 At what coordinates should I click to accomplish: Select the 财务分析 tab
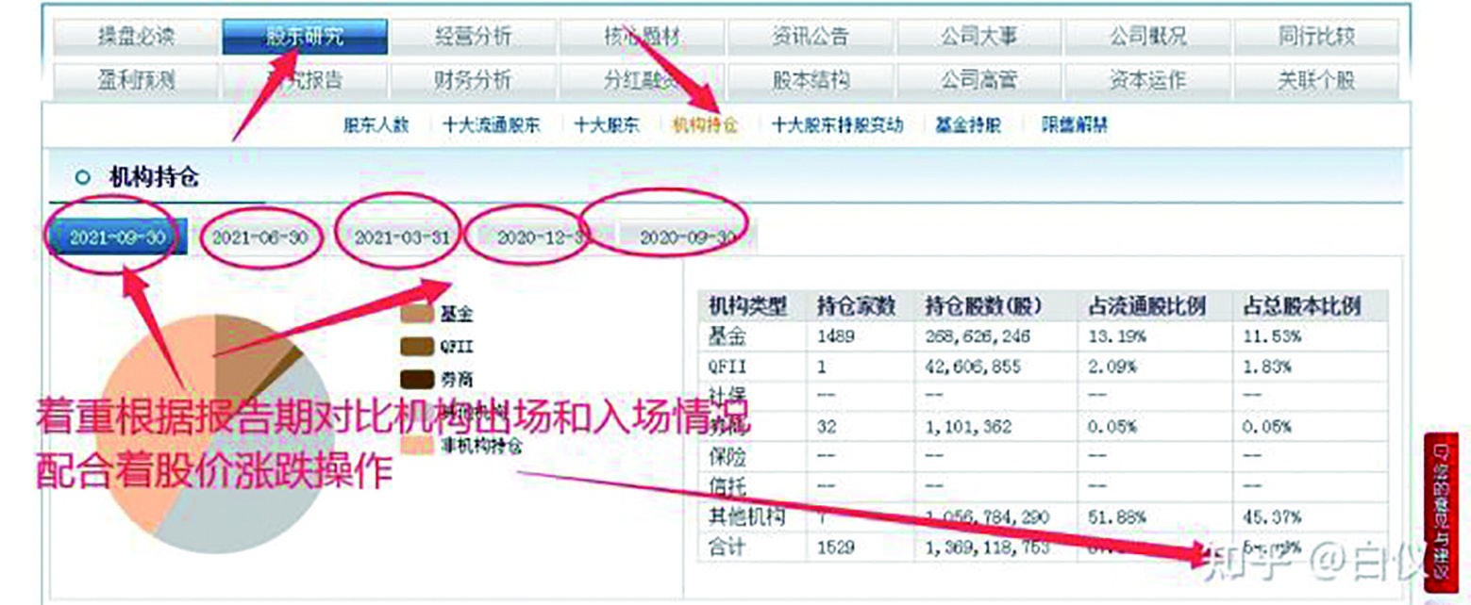(475, 82)
